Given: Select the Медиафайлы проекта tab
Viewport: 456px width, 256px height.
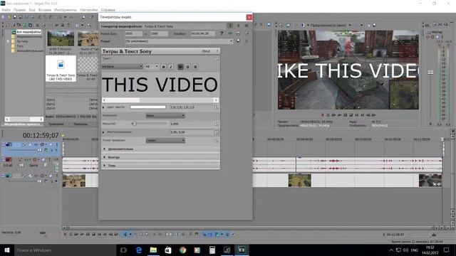Looking at the screenshot, I should [22, 124].
